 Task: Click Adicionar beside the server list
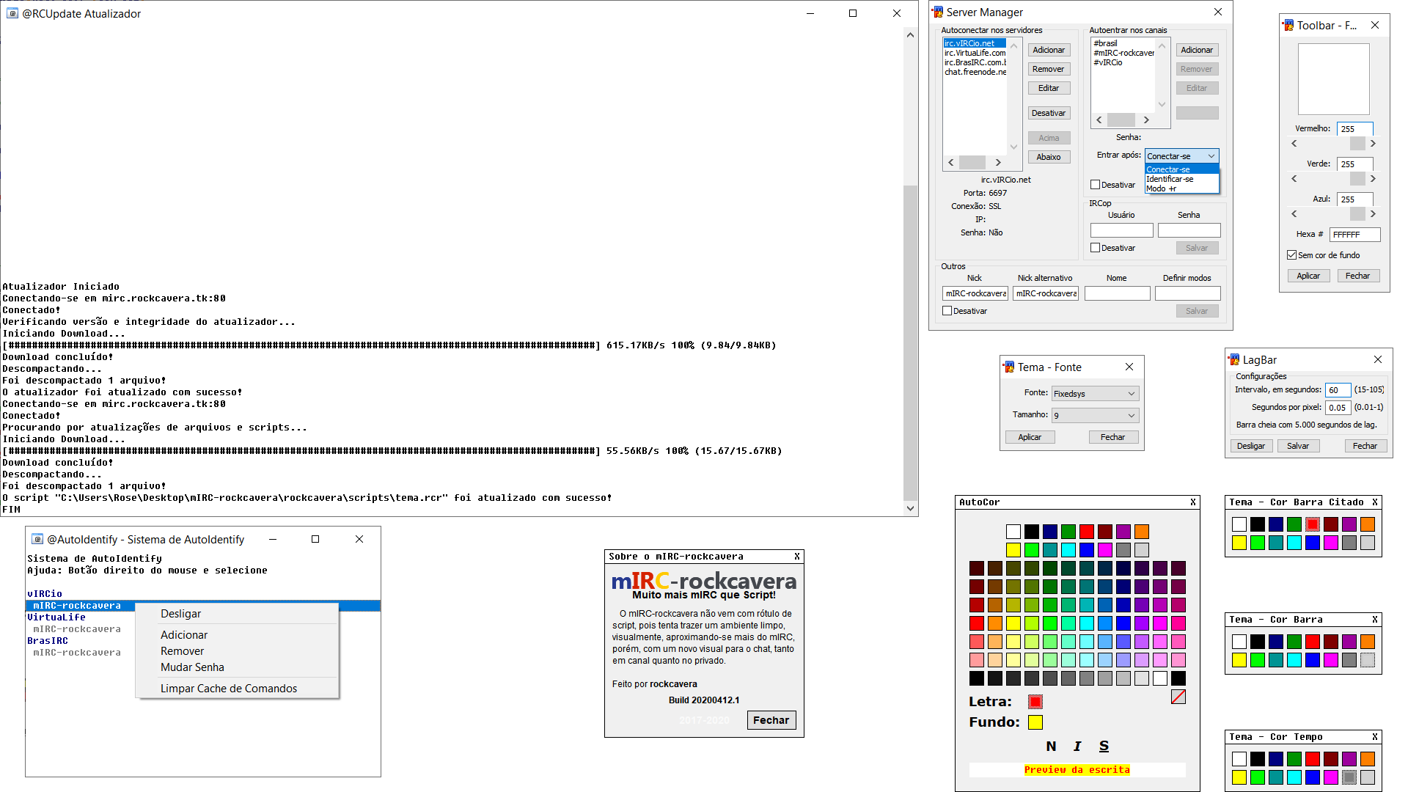point(1049,50)
